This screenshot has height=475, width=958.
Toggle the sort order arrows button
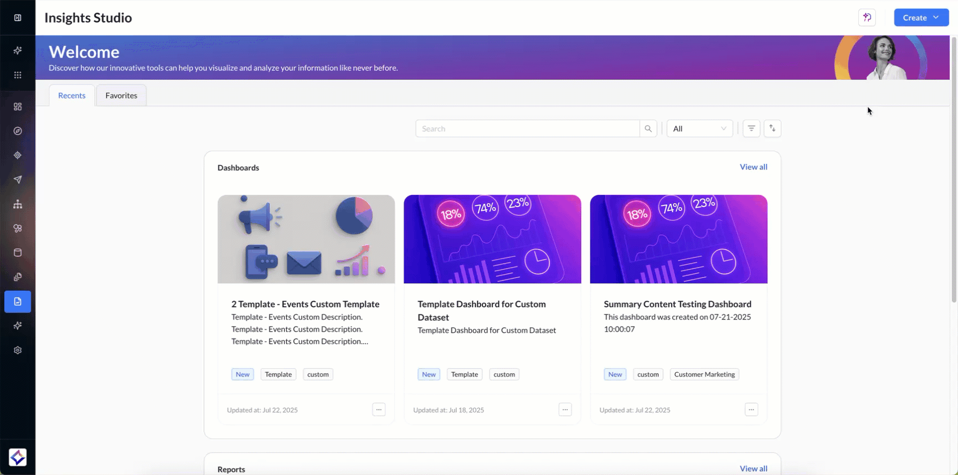[772, 128]
